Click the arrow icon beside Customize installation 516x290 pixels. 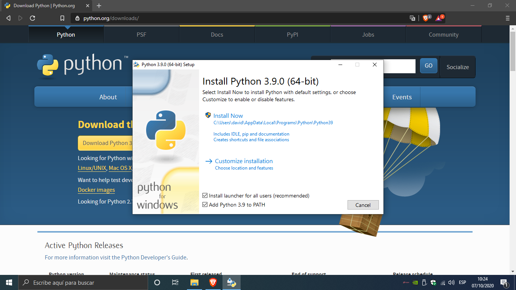(209, 161)
